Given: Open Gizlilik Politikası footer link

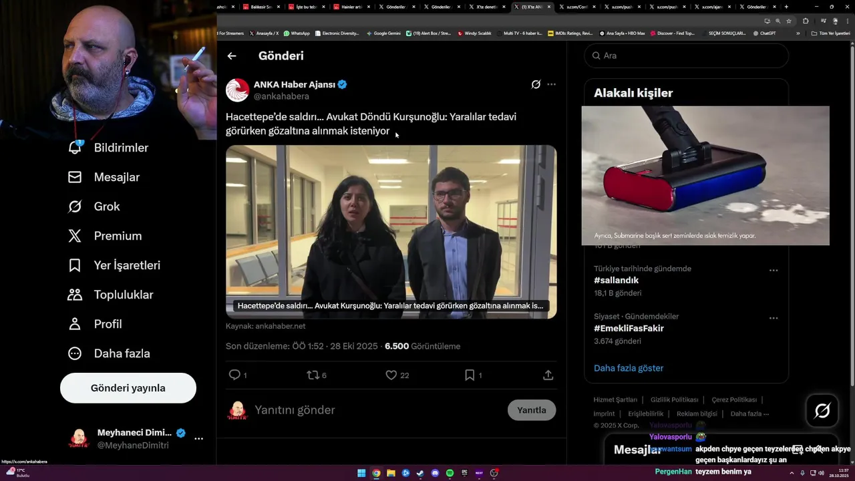Looking at the screenshot, I should pyautogui.click(x=675, y=399).
